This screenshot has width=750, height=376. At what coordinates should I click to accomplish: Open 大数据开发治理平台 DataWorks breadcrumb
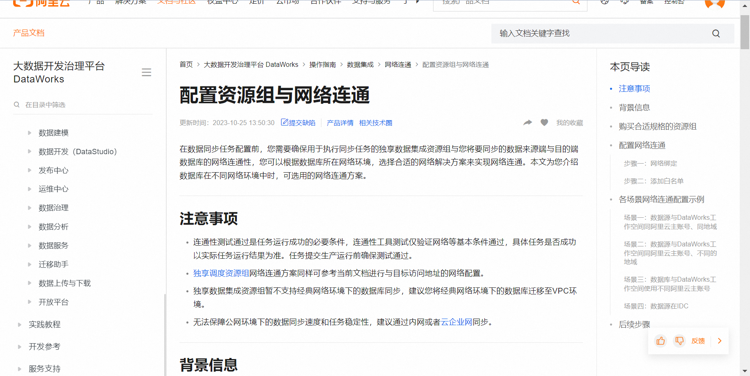(251, 65)
